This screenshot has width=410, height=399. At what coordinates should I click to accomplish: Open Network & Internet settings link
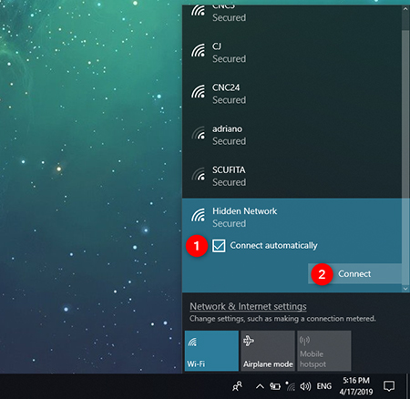[248, 306]
